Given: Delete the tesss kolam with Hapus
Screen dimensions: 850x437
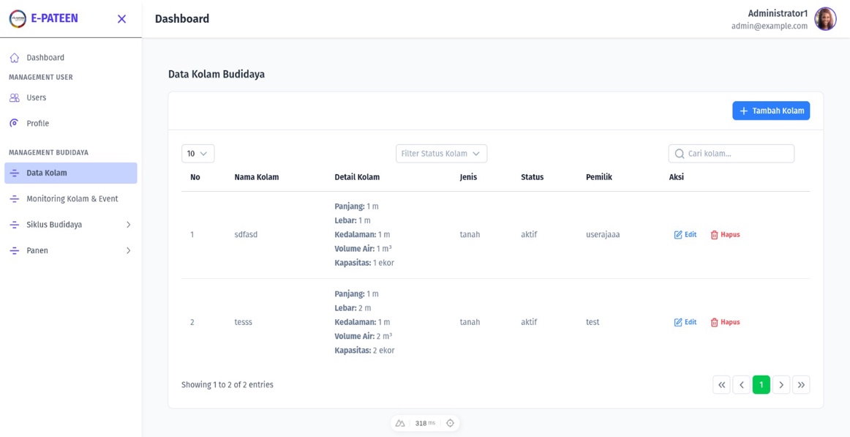Looking at the screenshot, I should tap(725, 322).
